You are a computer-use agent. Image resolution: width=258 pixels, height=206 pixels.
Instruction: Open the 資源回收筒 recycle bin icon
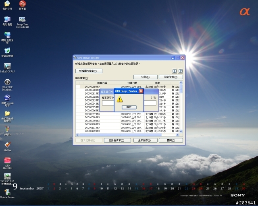point(7,52)
